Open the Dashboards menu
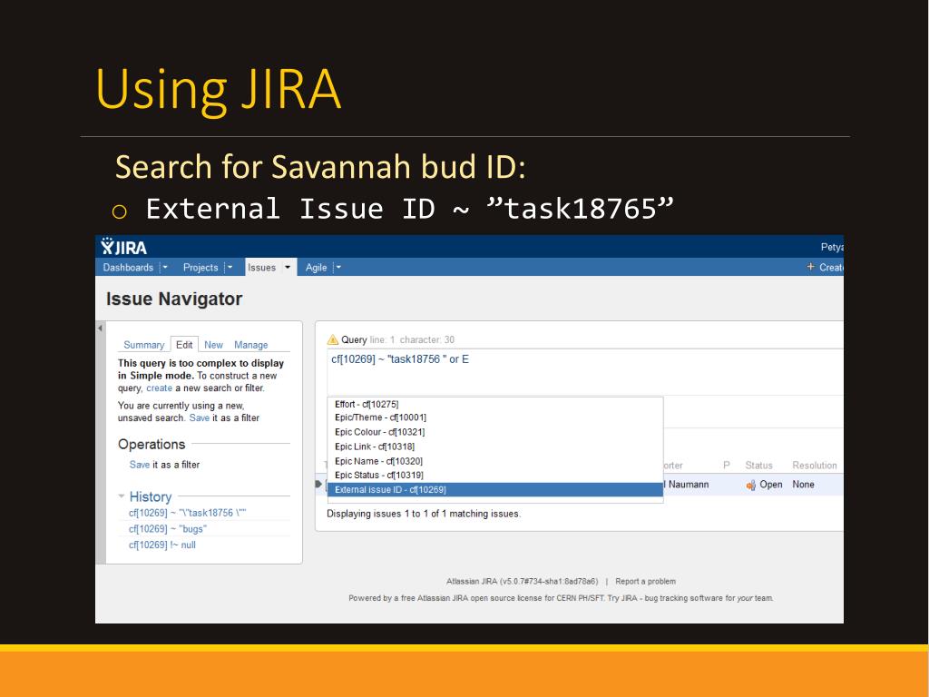Screen dimensions: 929x697 pyautogui.click(x=128, y=268)
